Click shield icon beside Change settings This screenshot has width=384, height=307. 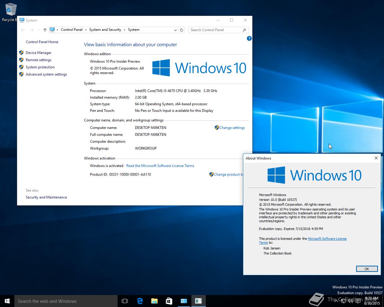click(217, 128)
